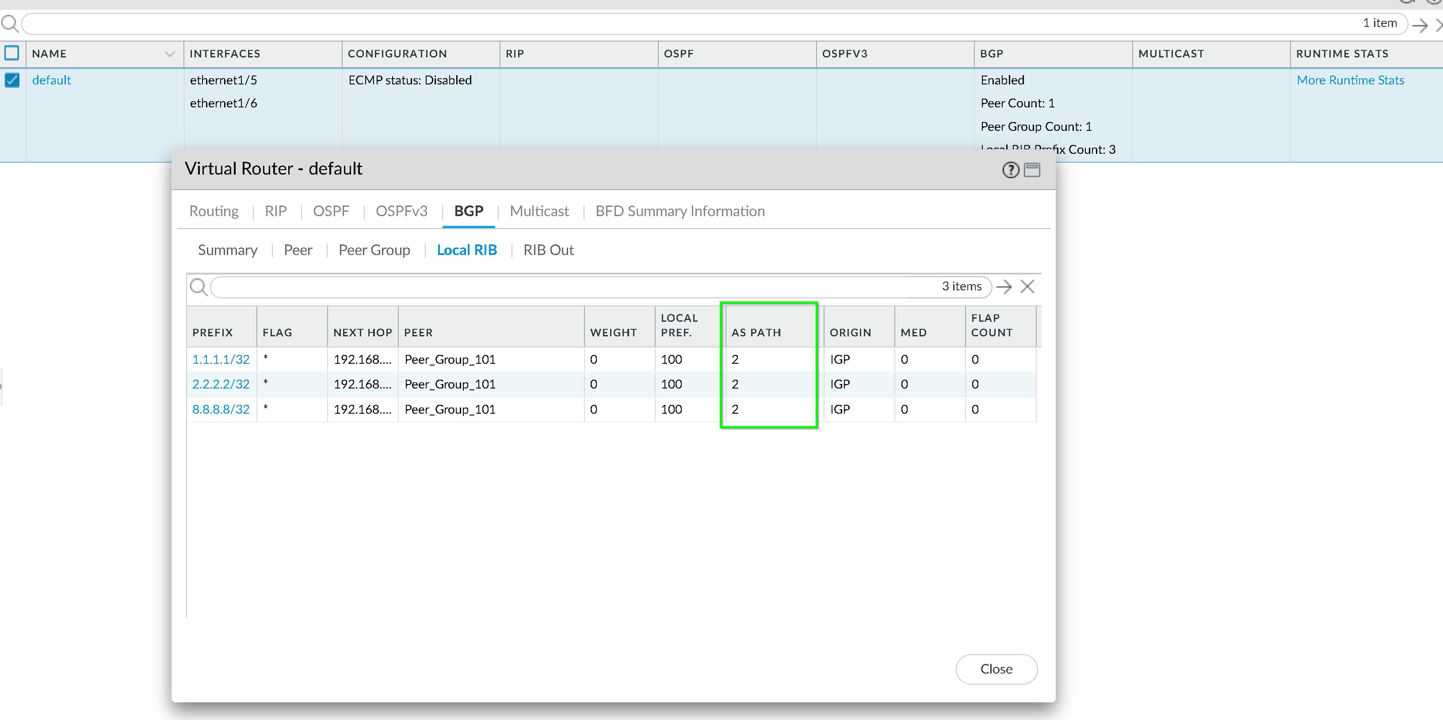The image size is (1443, 720).
Task: Click the 8.8.8.8/32 prefix link
Action: click(x=221, y=409)
